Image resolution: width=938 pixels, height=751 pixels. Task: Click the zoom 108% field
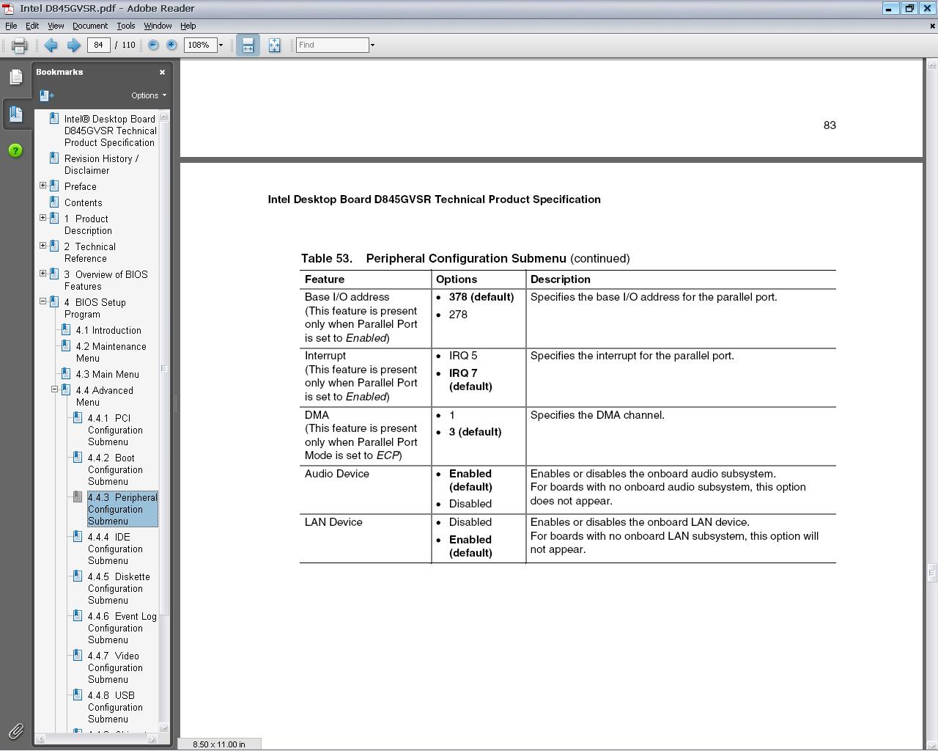200,45
